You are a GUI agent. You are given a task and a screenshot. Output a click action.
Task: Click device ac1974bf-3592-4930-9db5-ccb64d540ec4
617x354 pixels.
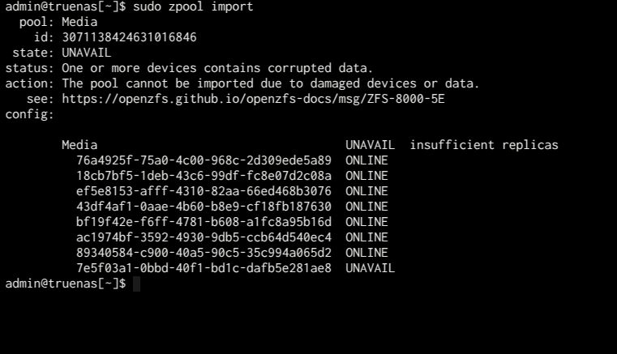pyautogui.click(x=204, y=237)
